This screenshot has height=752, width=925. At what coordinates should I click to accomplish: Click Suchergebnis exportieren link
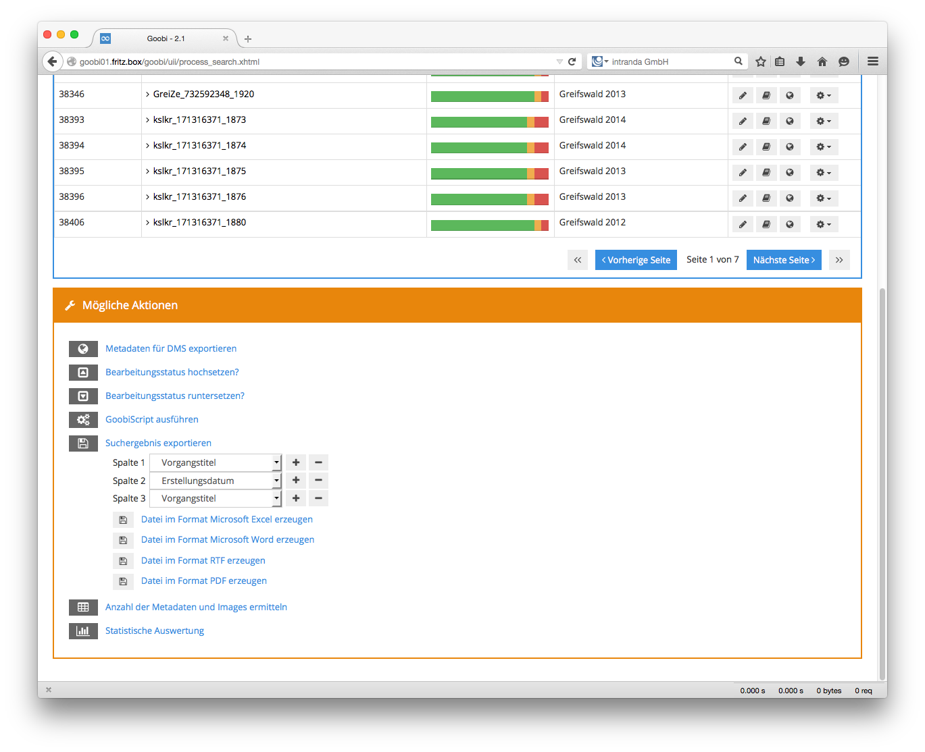[x=158, y=444]
